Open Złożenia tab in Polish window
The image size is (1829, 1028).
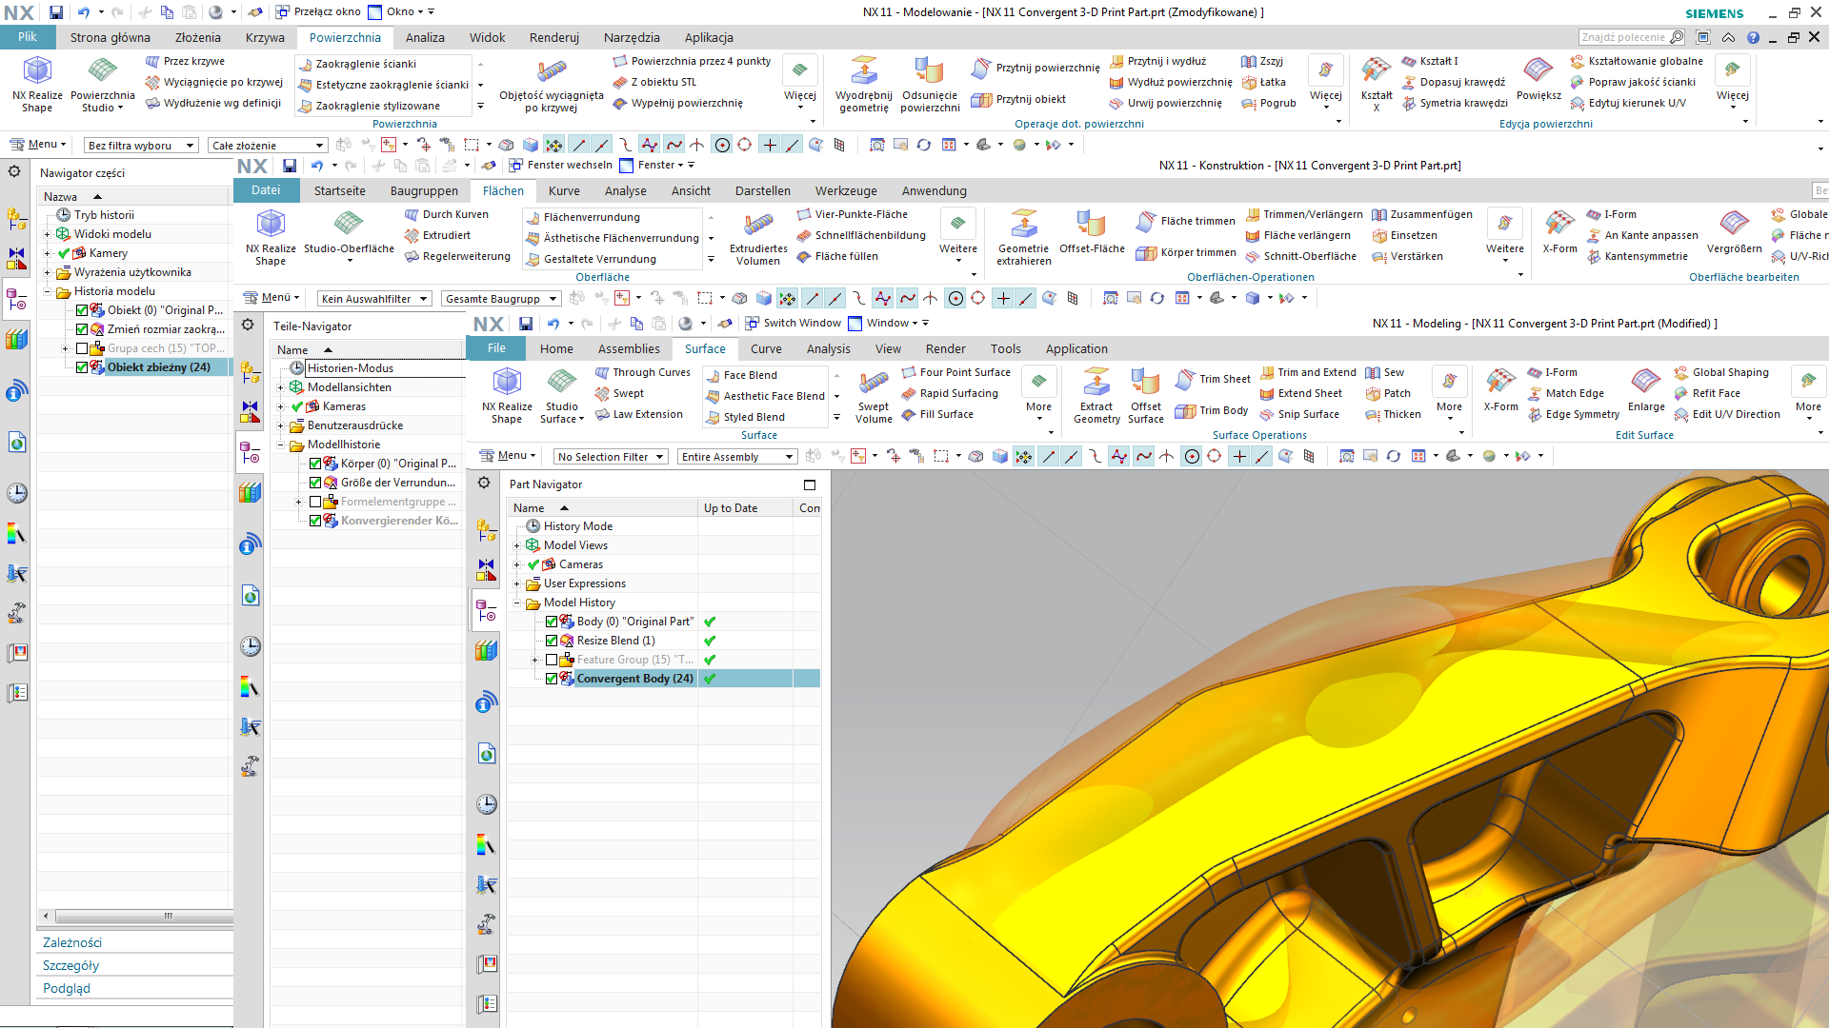click(x=197, y=37)
